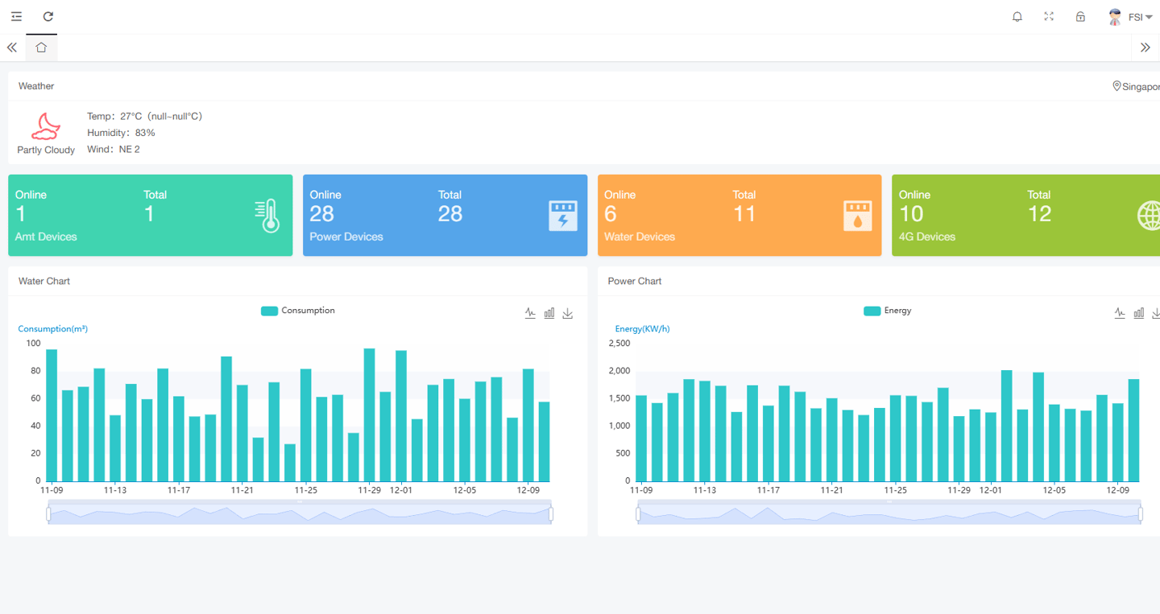Toggle fullscreen mode icon
Screen dimensions: 1160x614
click(x=1049, y=16)
